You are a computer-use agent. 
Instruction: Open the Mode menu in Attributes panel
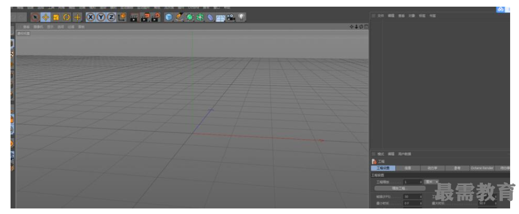381,154
